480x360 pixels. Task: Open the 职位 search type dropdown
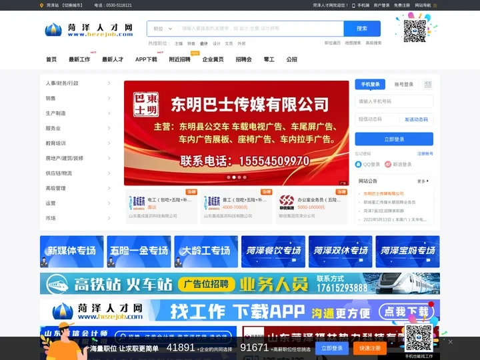click(x=163, y=29)
